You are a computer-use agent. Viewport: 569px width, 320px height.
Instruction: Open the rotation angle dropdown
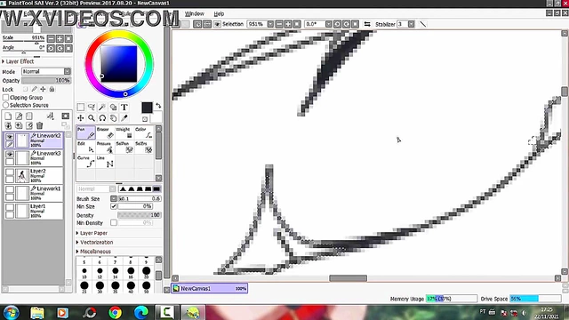coord(328,24)
